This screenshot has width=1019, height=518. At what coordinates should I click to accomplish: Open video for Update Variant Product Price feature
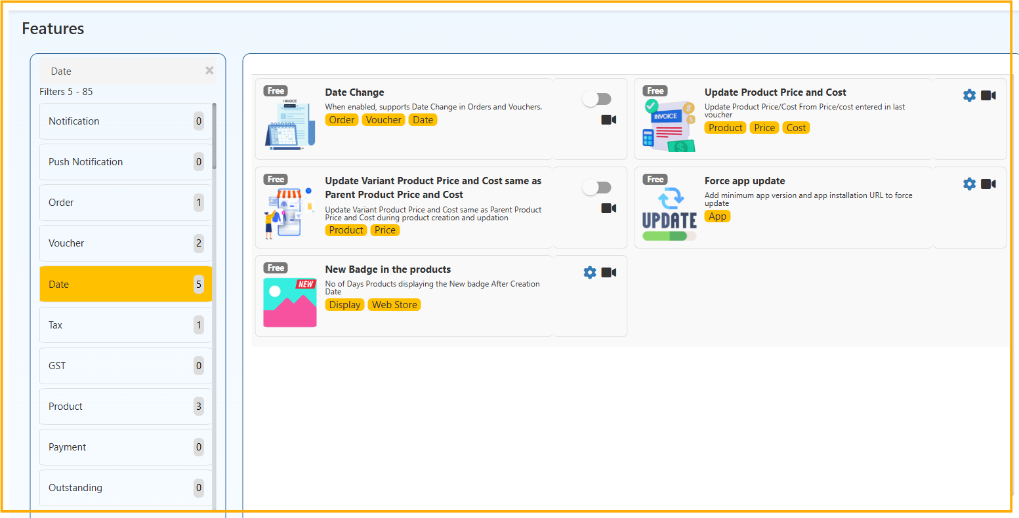tap(608, 209)
